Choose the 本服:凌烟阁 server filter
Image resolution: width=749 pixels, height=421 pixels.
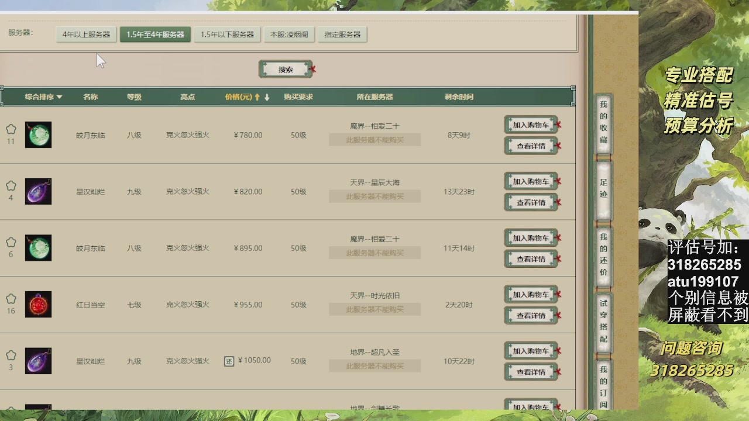coord(289,34)
